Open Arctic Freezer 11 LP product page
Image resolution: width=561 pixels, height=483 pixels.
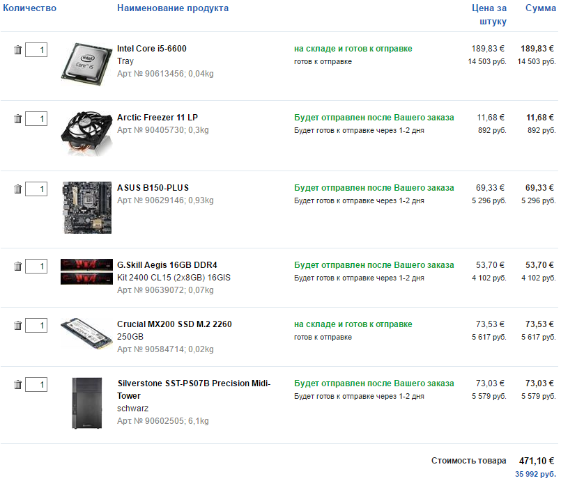click(x=157, y=118)
